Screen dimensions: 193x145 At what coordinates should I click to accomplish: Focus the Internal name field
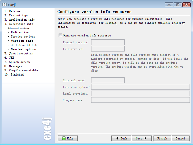click(x=108, y=80)
